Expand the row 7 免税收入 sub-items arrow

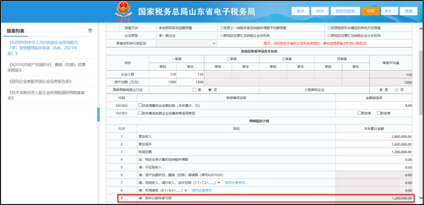click(219, 183)
